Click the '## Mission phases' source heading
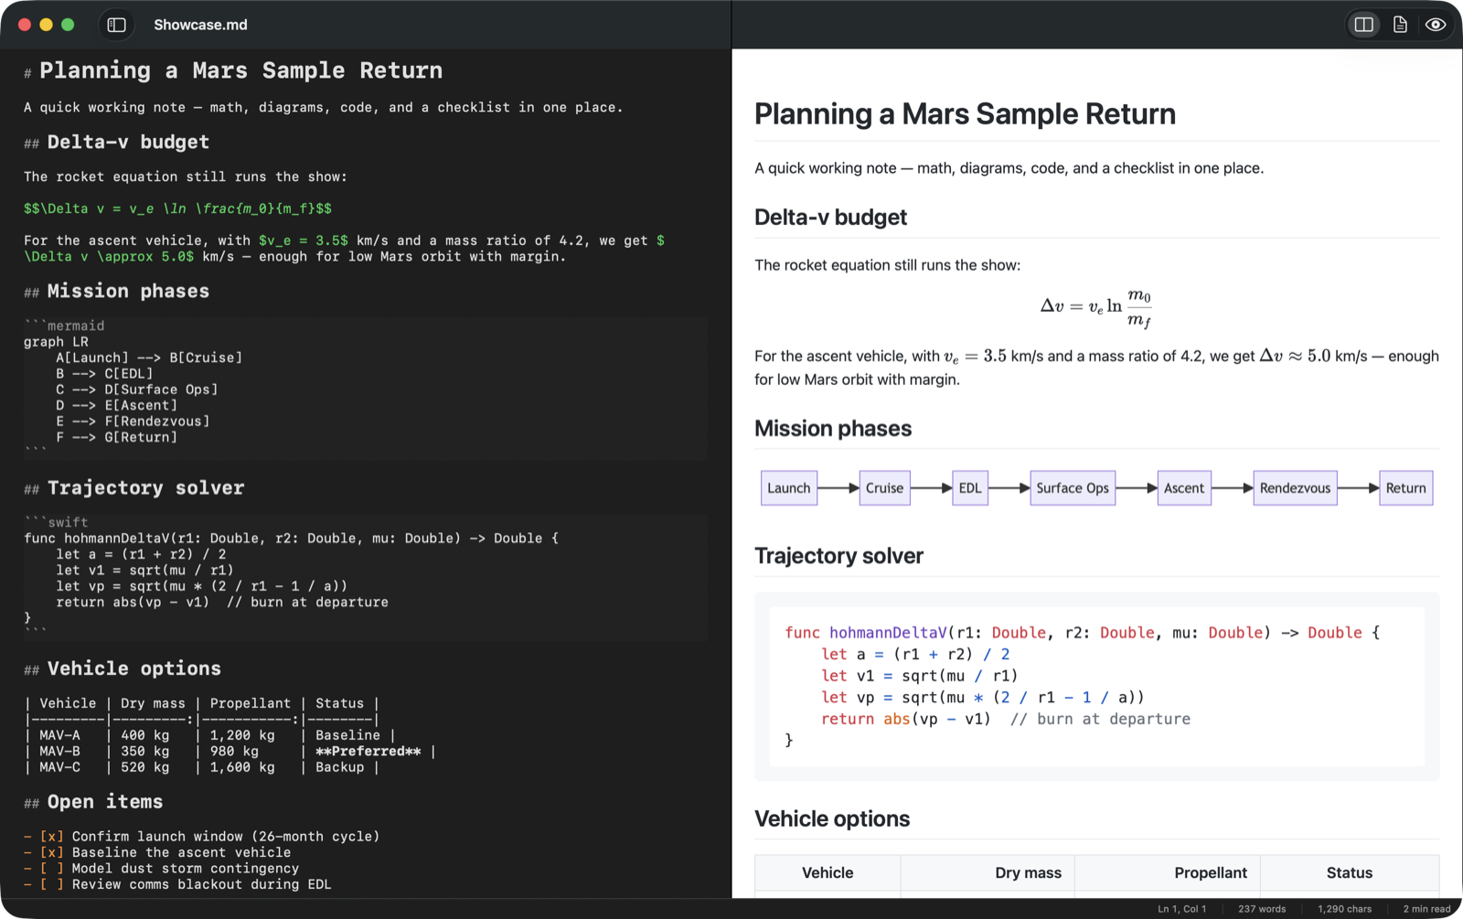 coord(117,291)
